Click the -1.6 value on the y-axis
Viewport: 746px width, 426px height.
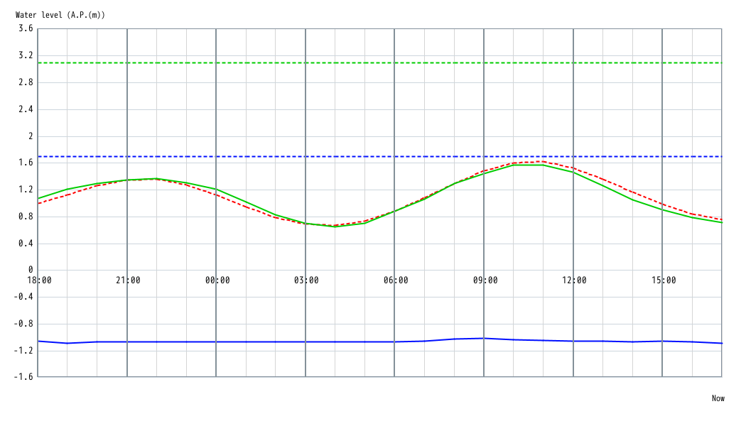point(22,376)
